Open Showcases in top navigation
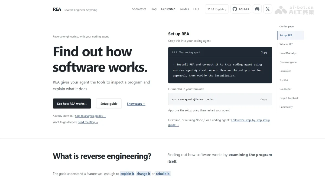This screenshot has width=325, height=183. [x=139, y=9]
